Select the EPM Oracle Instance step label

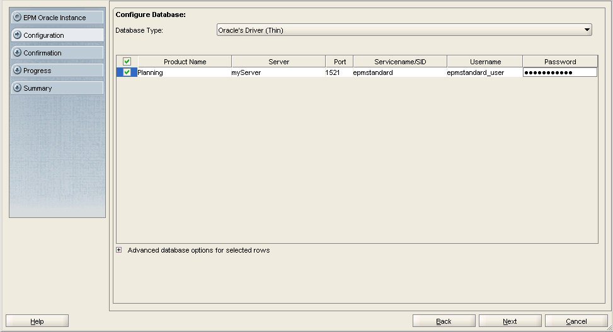[54, 18]
